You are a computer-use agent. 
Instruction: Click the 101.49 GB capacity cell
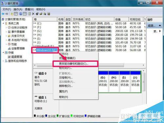pos(121,42)
